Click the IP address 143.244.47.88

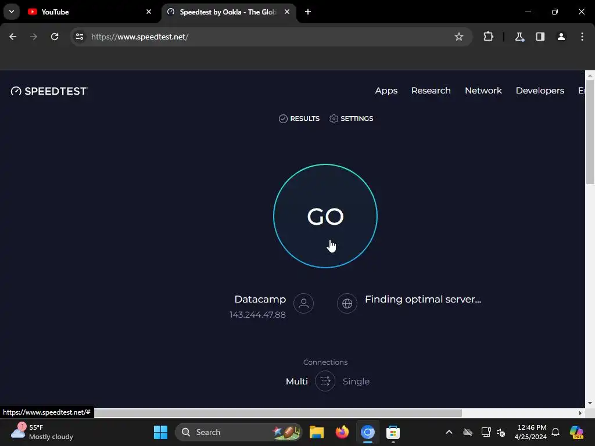pyautogui.click(x=257, y=315)
